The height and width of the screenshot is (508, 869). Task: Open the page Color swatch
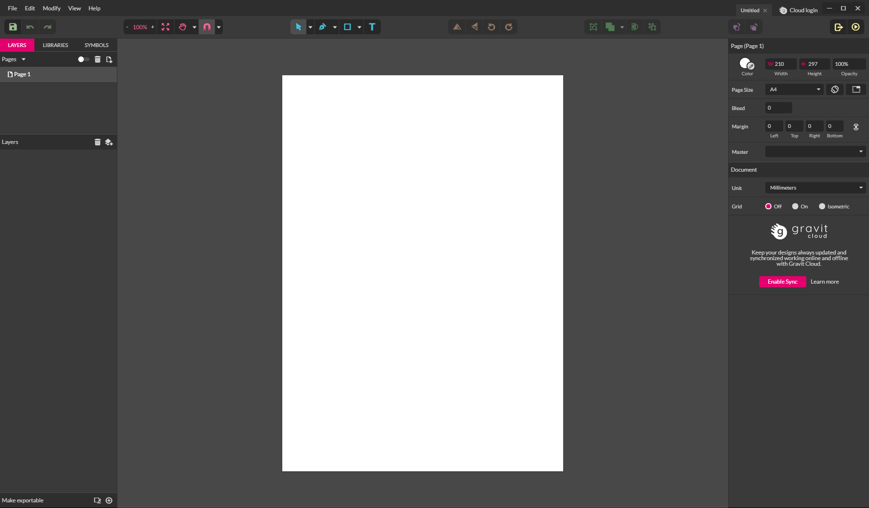coord(746,63)
